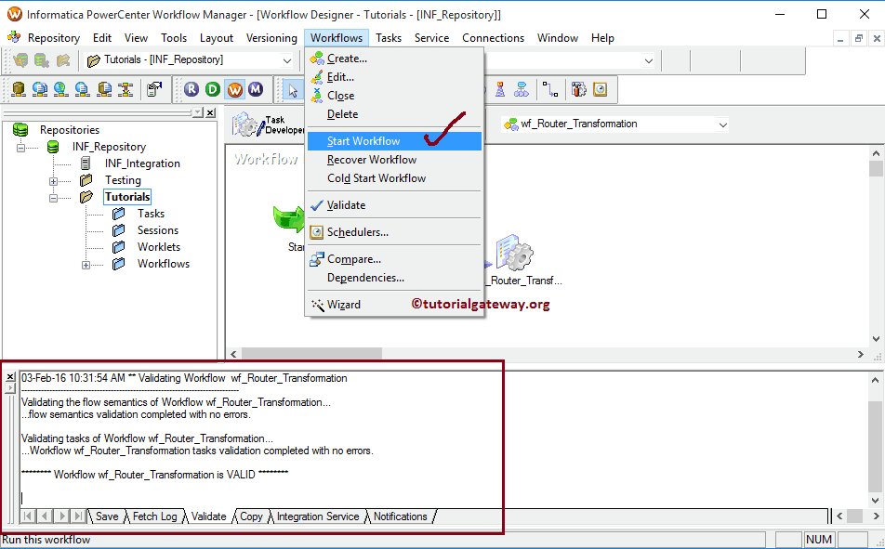This screenshot has width=885, height=549.
Task: Click the clock scheduler icon in the toolbar
Action: point(600,89)
